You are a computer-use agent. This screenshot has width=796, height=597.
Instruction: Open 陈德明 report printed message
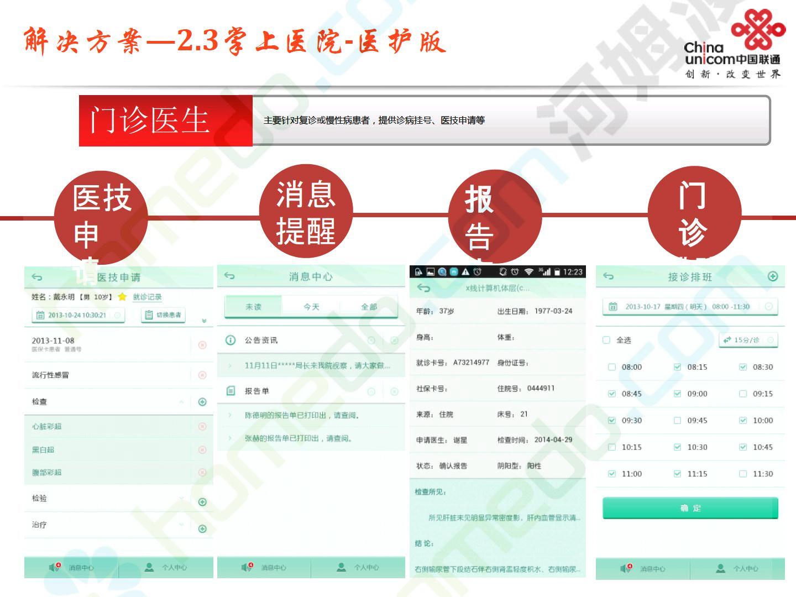pyautogui.click(x=302, y=415)
